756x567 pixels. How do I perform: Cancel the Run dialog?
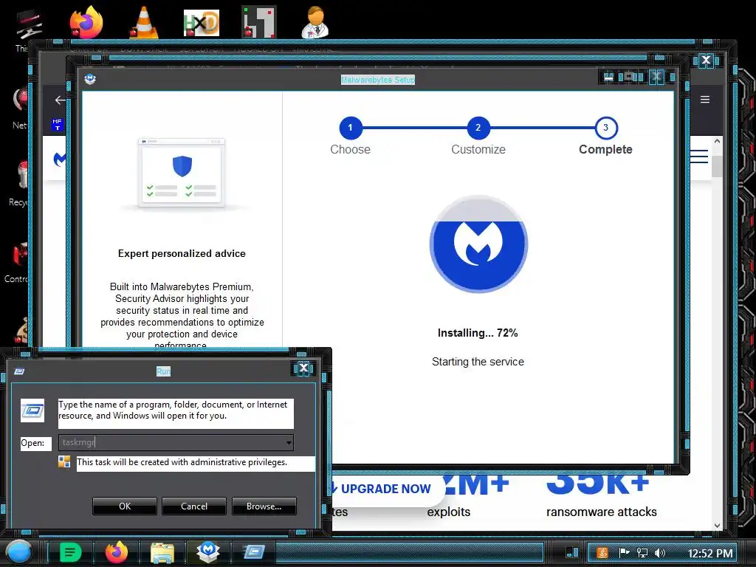[194, 506]
